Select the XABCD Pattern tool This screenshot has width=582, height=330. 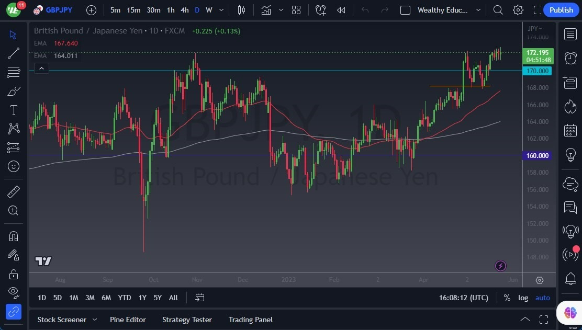pyautogui.click(x=14, y=128)
